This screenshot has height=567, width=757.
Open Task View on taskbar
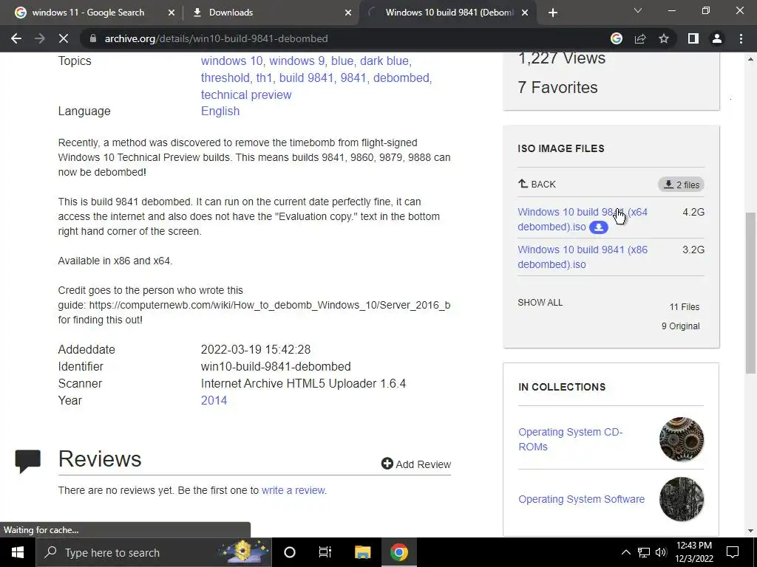tap(325, 552)
